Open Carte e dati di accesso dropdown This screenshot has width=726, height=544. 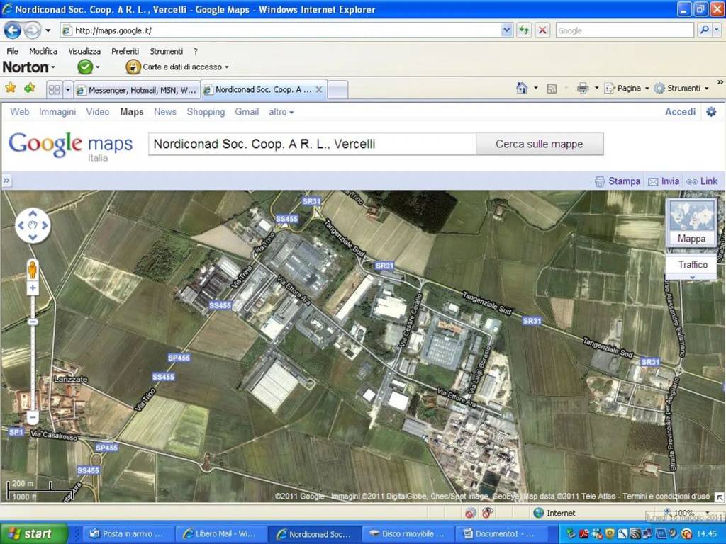(x=178, y=67)
